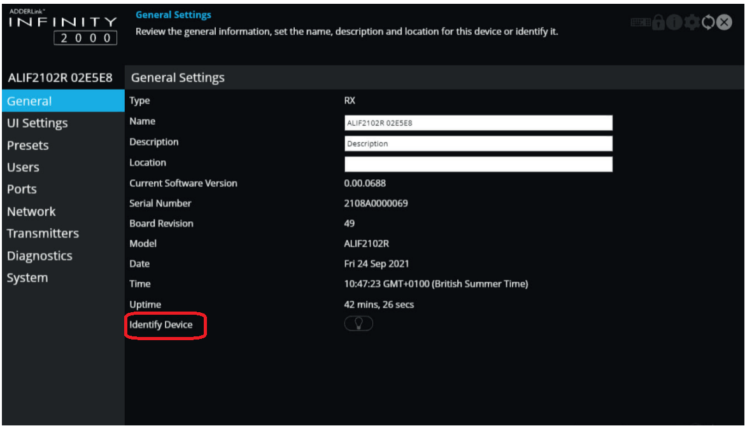745x426 pixels.
Task: Click the Uptime label
Action: (145, 305)
